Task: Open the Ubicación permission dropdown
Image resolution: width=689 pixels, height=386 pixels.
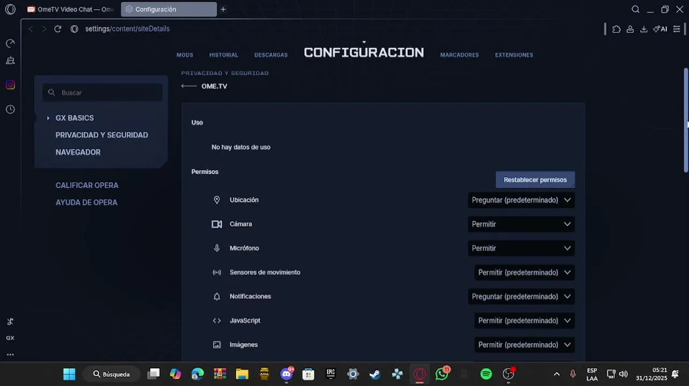Action: [x=521, y=200]
